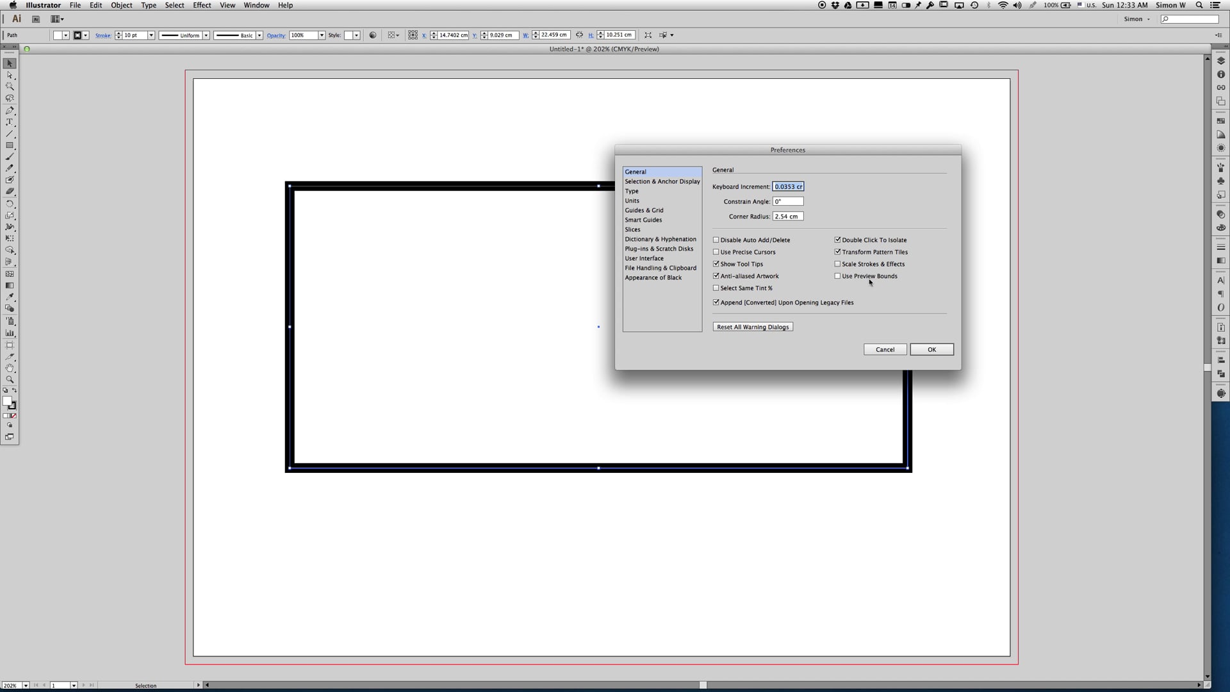Select the Type tool
1230x692 pixels.
pos(10,122)
